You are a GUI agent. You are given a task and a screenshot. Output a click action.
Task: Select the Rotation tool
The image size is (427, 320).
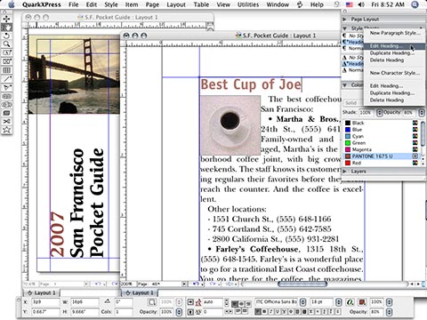pos(6,36)
